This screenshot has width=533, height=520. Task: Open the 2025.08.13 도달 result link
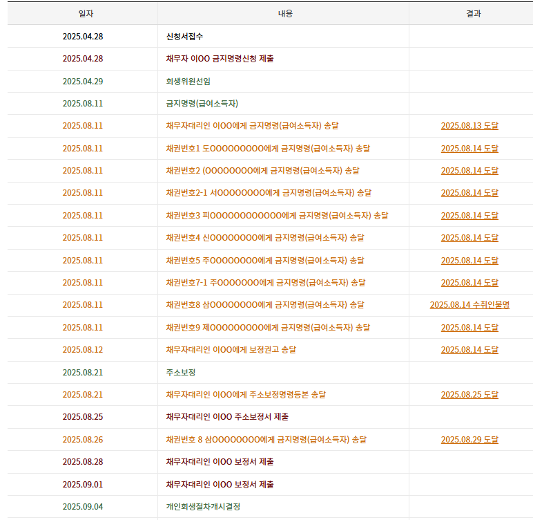pos(469,126)
